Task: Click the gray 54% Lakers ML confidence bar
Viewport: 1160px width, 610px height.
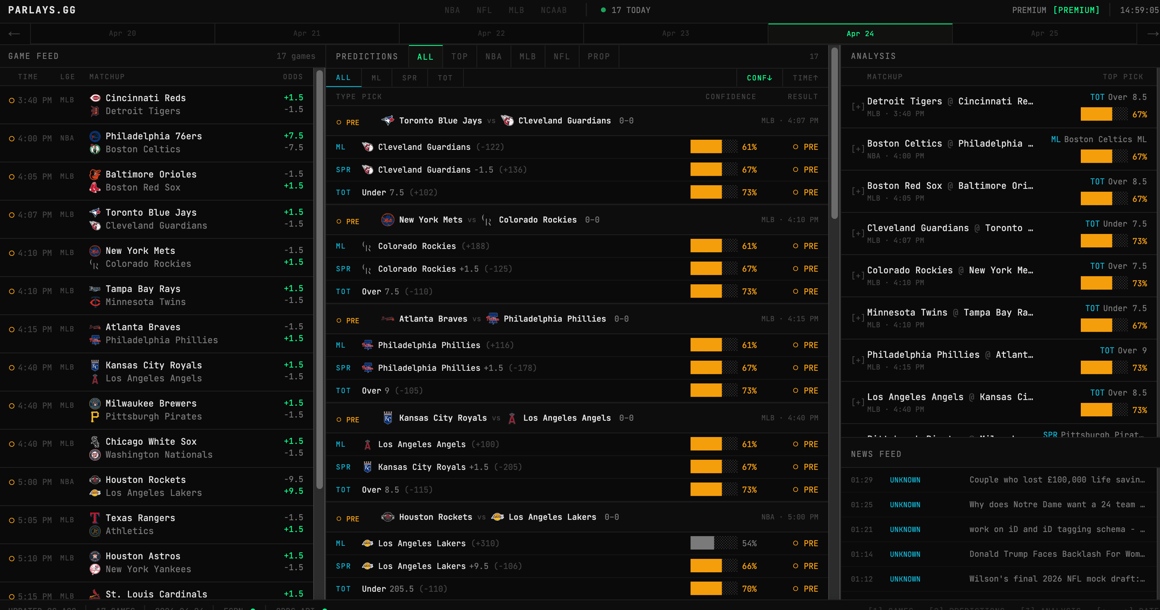Action: pyautogui.click(x=714, y=543)
